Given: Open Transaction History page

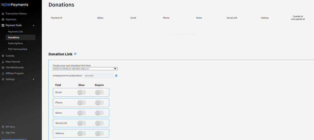Looking at the screenshot, I should click(x=16, y=14).
